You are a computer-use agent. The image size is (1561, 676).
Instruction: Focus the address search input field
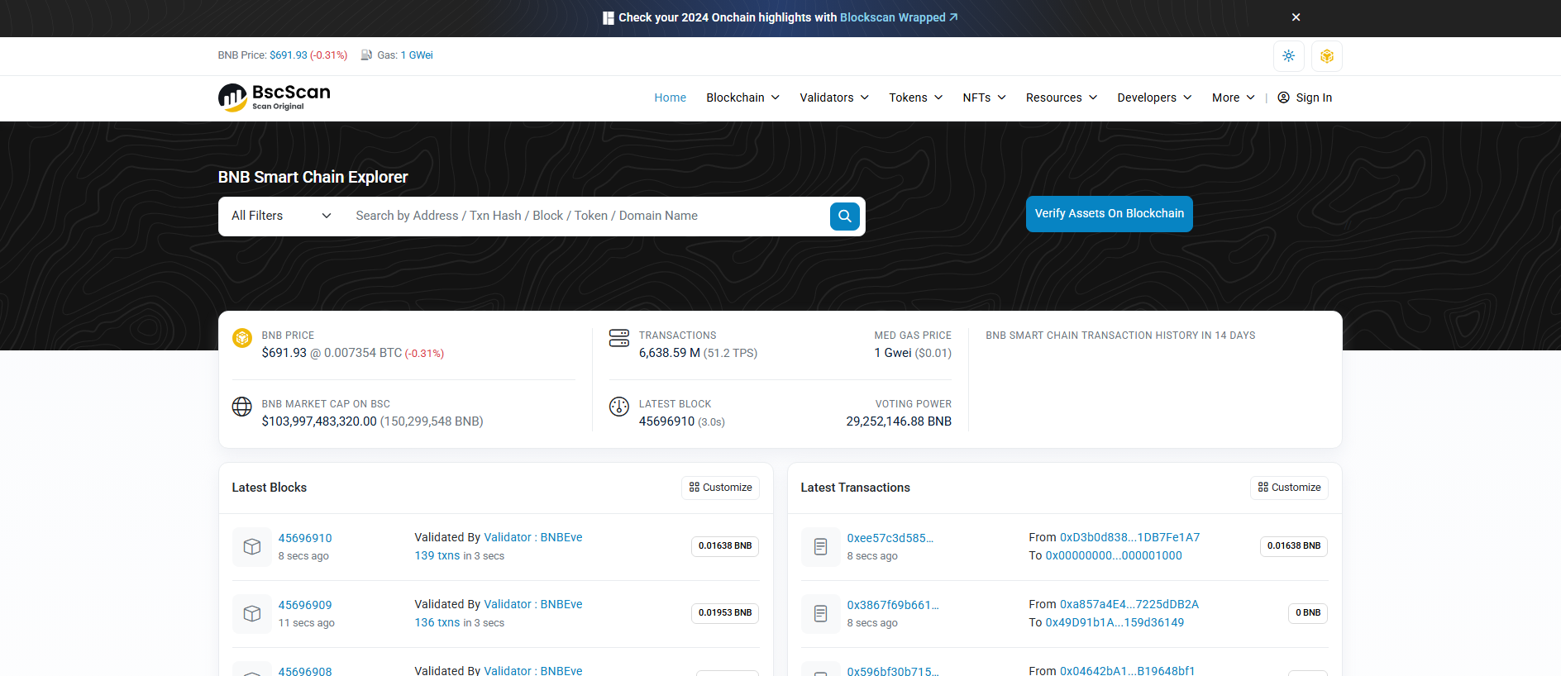pyautogui.click(x=587, y=216)
